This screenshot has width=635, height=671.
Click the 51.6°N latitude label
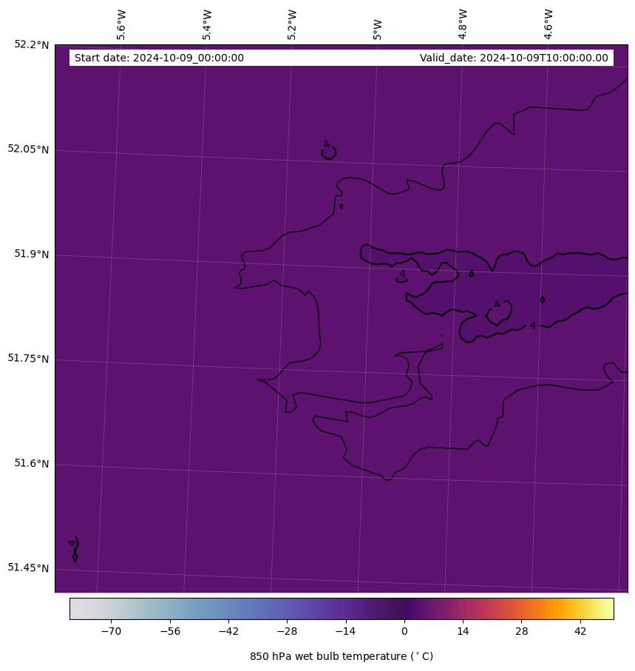pos(32,463)
